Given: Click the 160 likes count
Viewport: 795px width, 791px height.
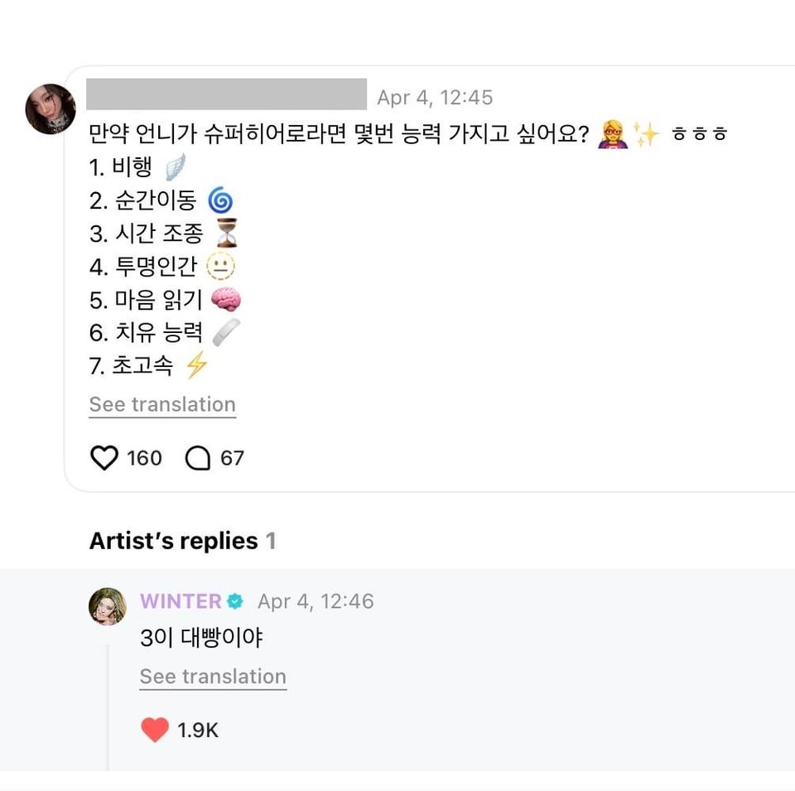Looking at the screenshot, I should coord(144,458).
